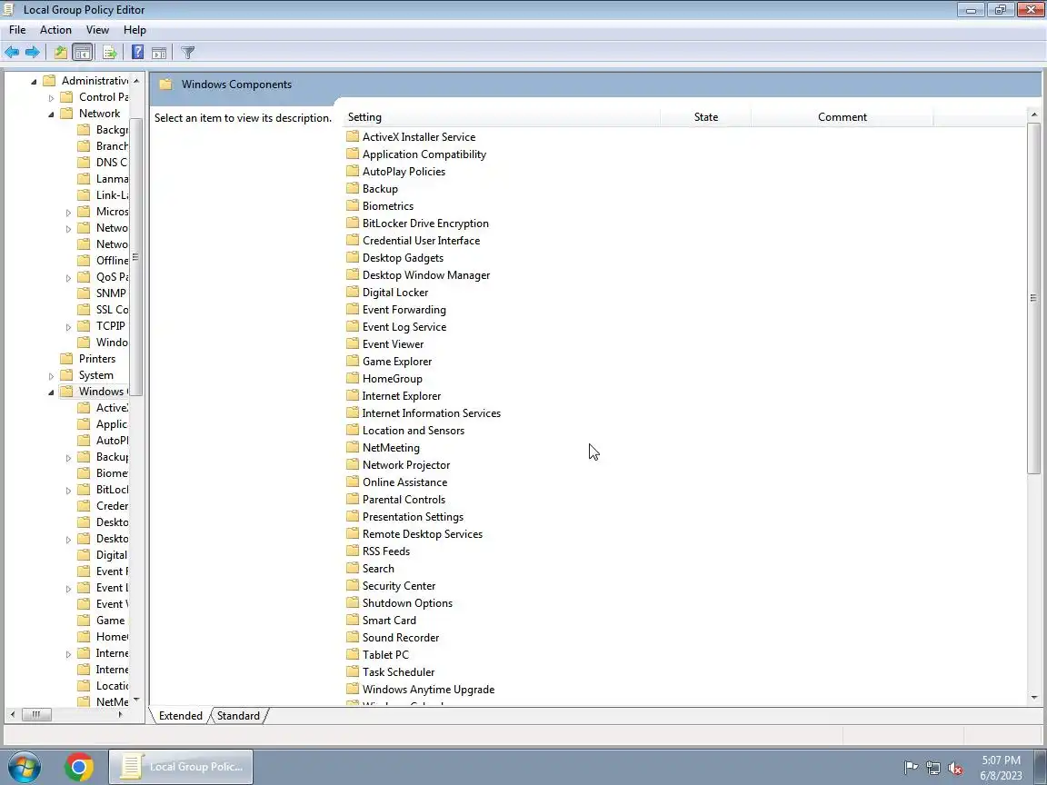Toggle the Show/Hide Console Tree icon
1047x785 pixels.
coord(82,52)
